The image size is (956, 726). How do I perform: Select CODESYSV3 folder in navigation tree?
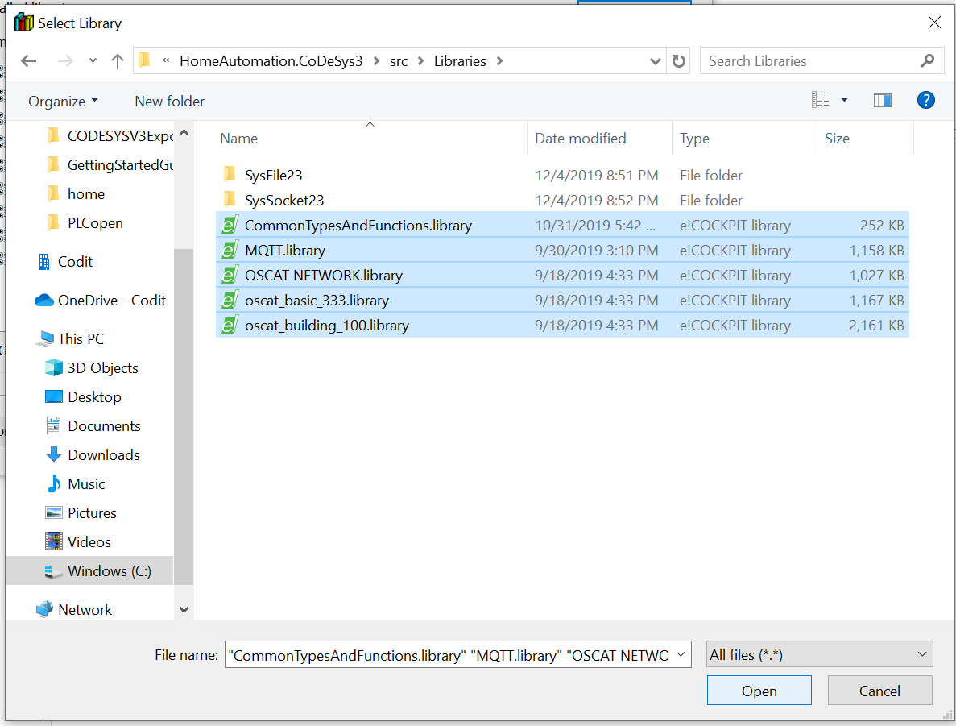pos(110,135)
